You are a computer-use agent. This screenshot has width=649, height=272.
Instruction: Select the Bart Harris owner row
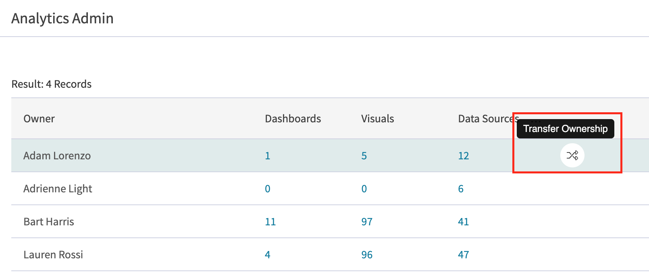(330, 222)
